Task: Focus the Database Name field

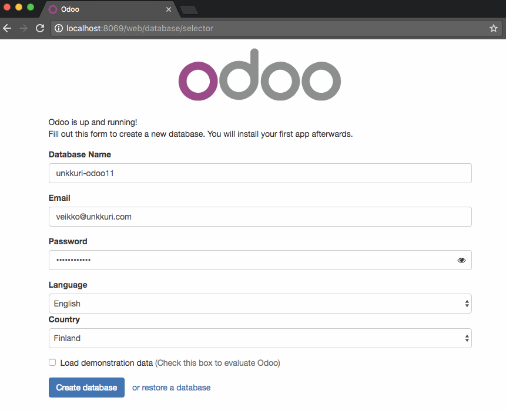Action: [260, 173]
